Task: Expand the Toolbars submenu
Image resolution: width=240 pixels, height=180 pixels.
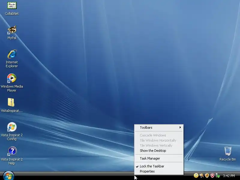Action: (159, 127)
